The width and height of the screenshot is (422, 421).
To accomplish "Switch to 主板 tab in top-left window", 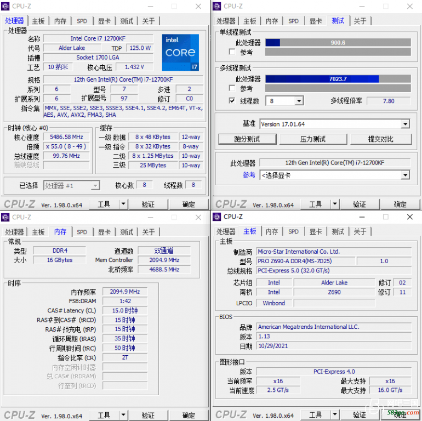I will pos(38,21).
